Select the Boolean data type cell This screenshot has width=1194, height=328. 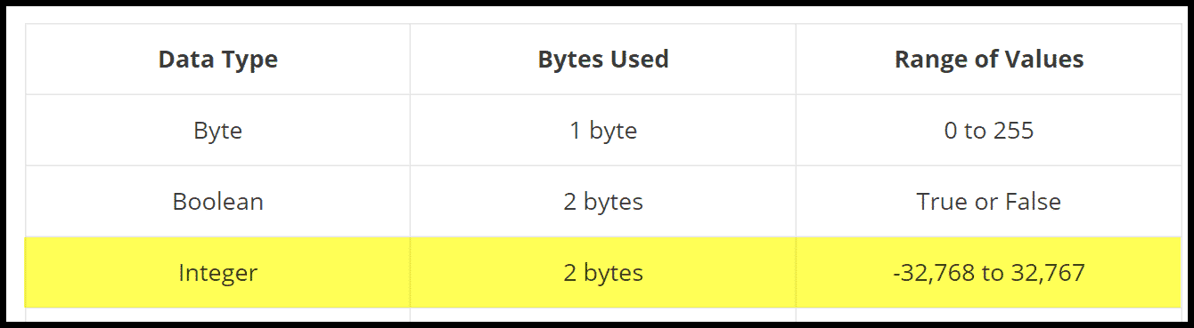[217, 202]
